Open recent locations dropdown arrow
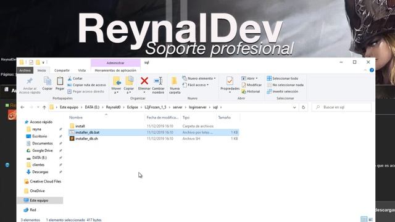 [38, 107]
